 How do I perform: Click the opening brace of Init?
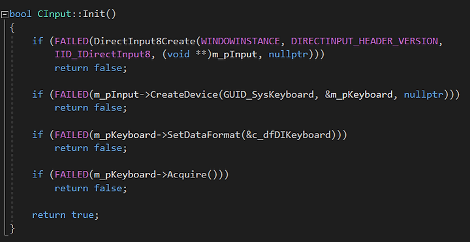(12, 28)
